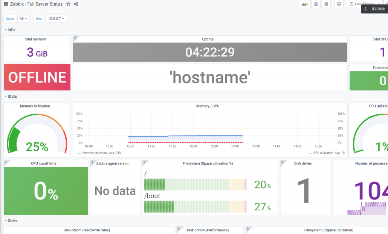Show info tooltip on Filesystem / (Space utilization) panel
388x234 pixels.
pyautogui.click(x=248, y=229)
